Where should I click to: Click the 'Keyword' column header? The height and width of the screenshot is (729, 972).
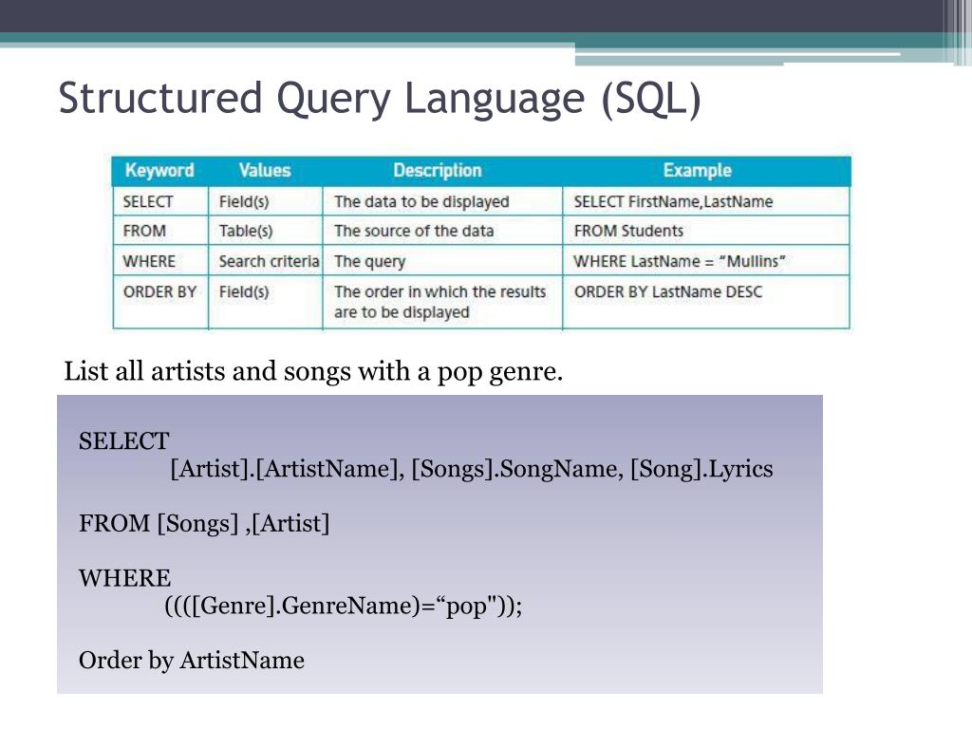click(x=159, y=170)
